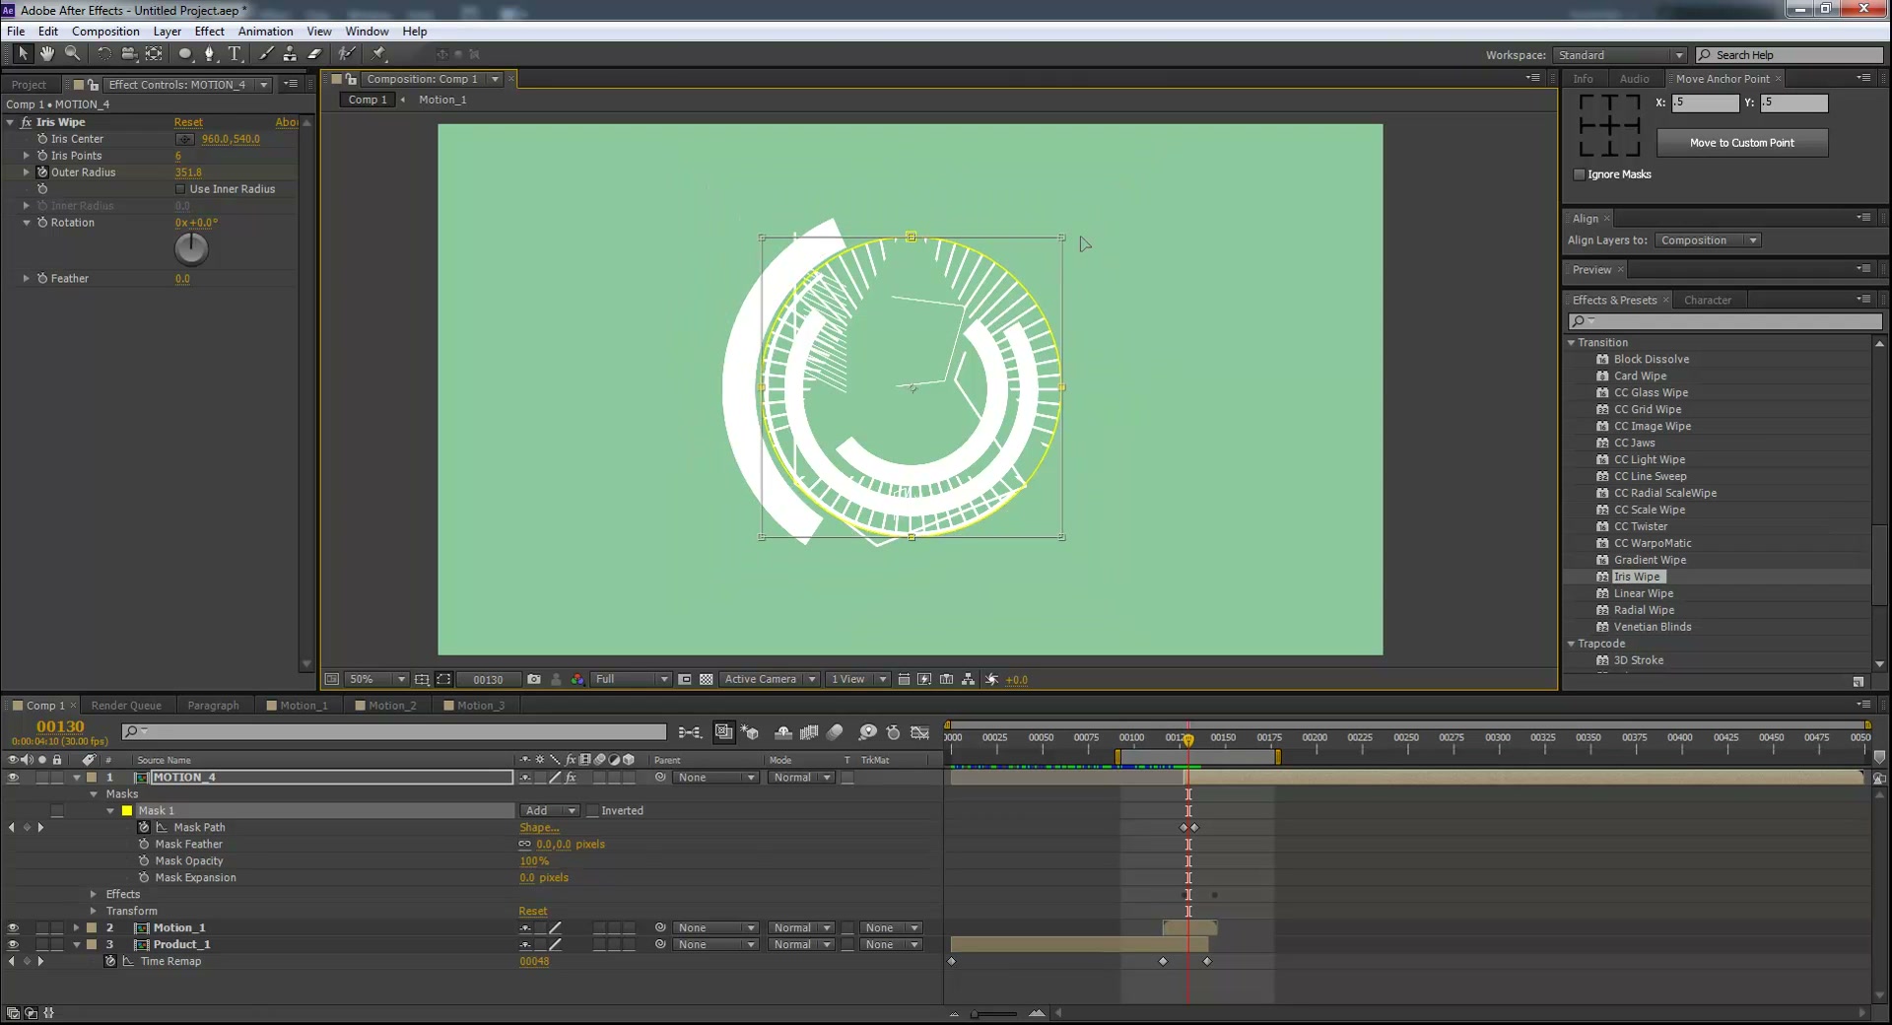
Task: Check the Ignore Masks option
Action: [1580, 174]
